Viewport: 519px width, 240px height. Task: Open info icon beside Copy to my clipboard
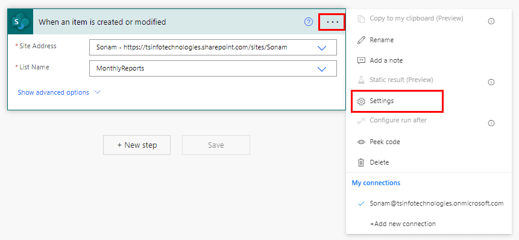pos(491,21)
